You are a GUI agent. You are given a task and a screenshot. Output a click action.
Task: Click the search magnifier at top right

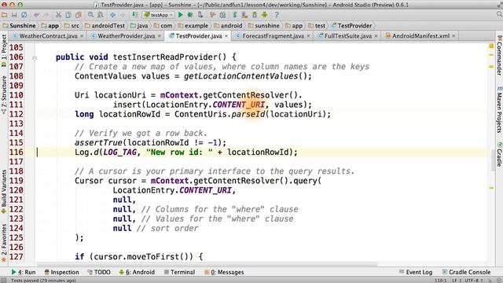pyautogui.click(x=499, y=14)
